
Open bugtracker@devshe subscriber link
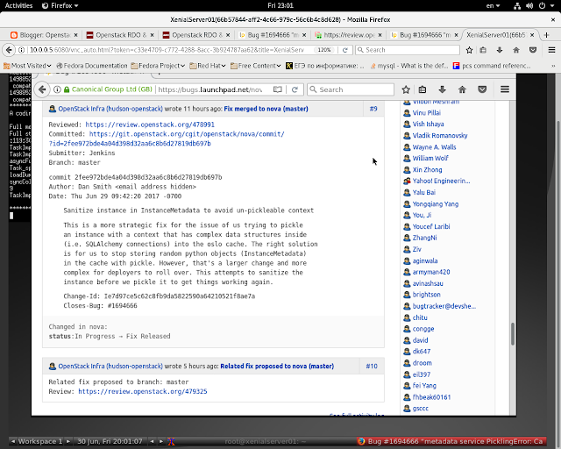coord(444,306)
